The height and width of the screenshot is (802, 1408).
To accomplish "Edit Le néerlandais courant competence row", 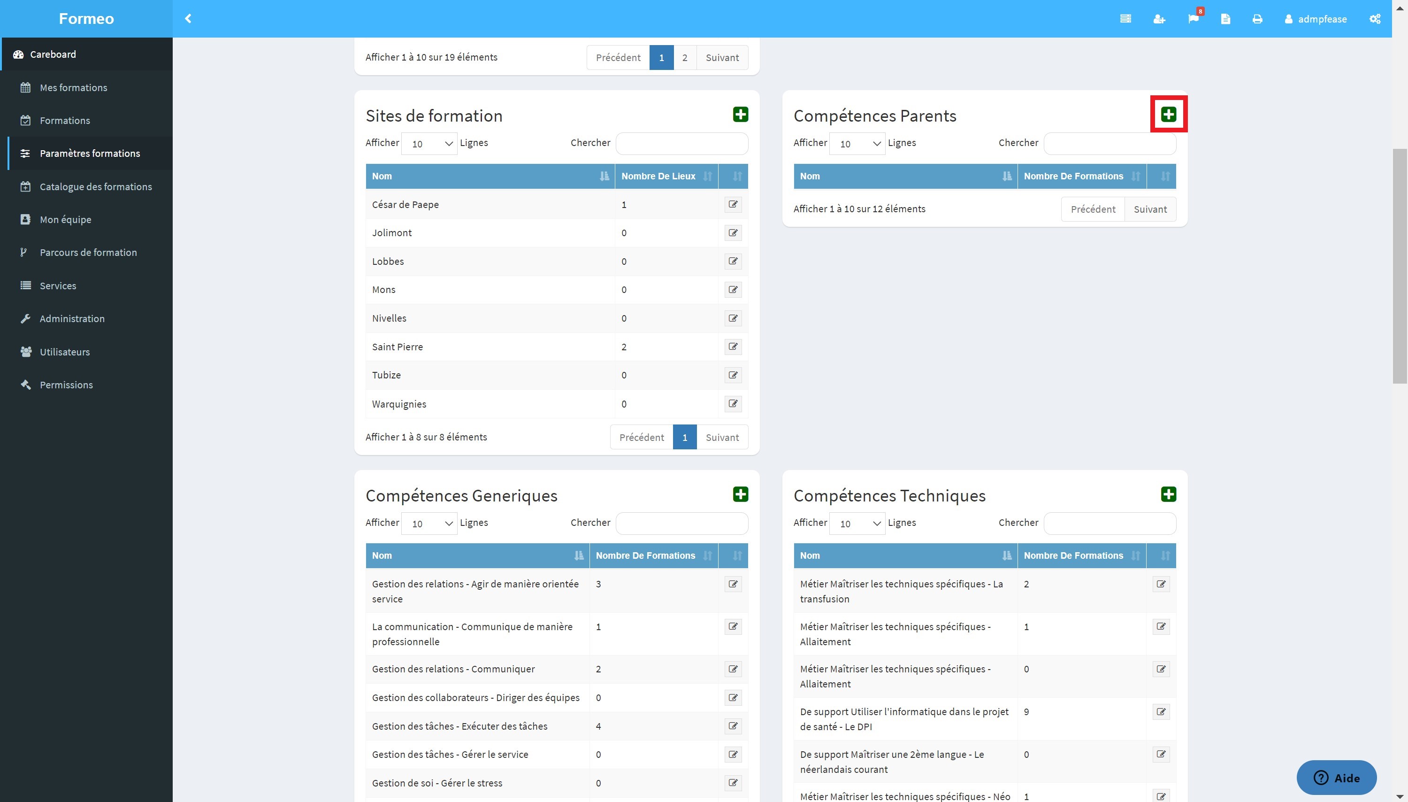I will click(x=1161, y=754).
